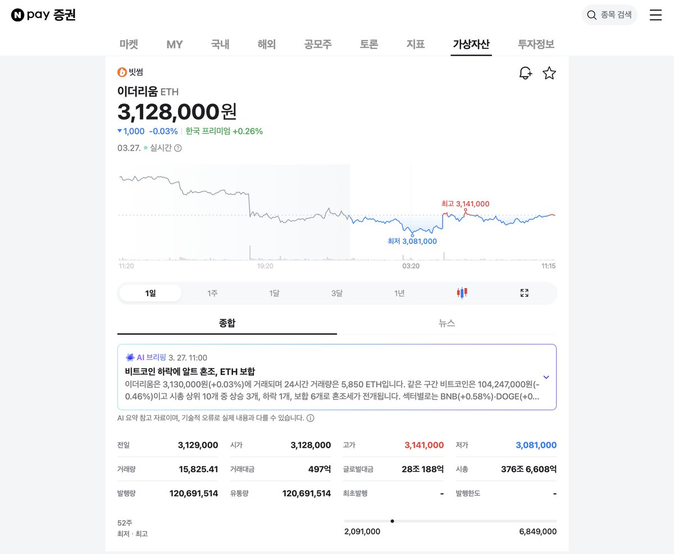The height and width of the screenshot is (554, 674).
Task: Open the 지표 tab
Action: [416, 44]
